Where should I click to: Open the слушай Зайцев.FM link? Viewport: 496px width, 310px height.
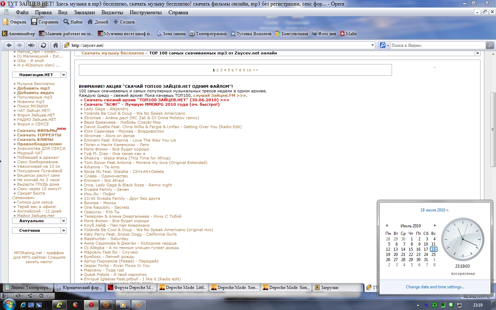[219, 95]
